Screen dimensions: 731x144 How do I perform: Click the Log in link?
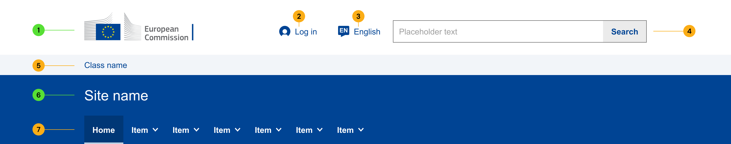pos(306,32)
